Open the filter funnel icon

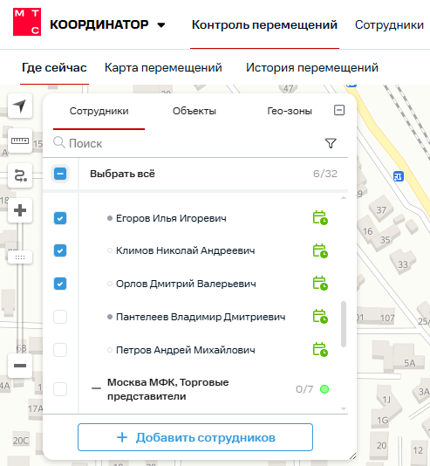[331, 143]
